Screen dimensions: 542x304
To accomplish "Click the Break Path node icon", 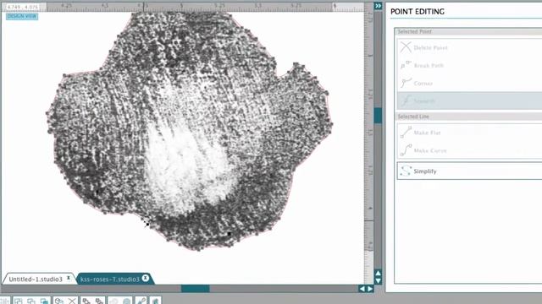I will (x=406, y=65).
